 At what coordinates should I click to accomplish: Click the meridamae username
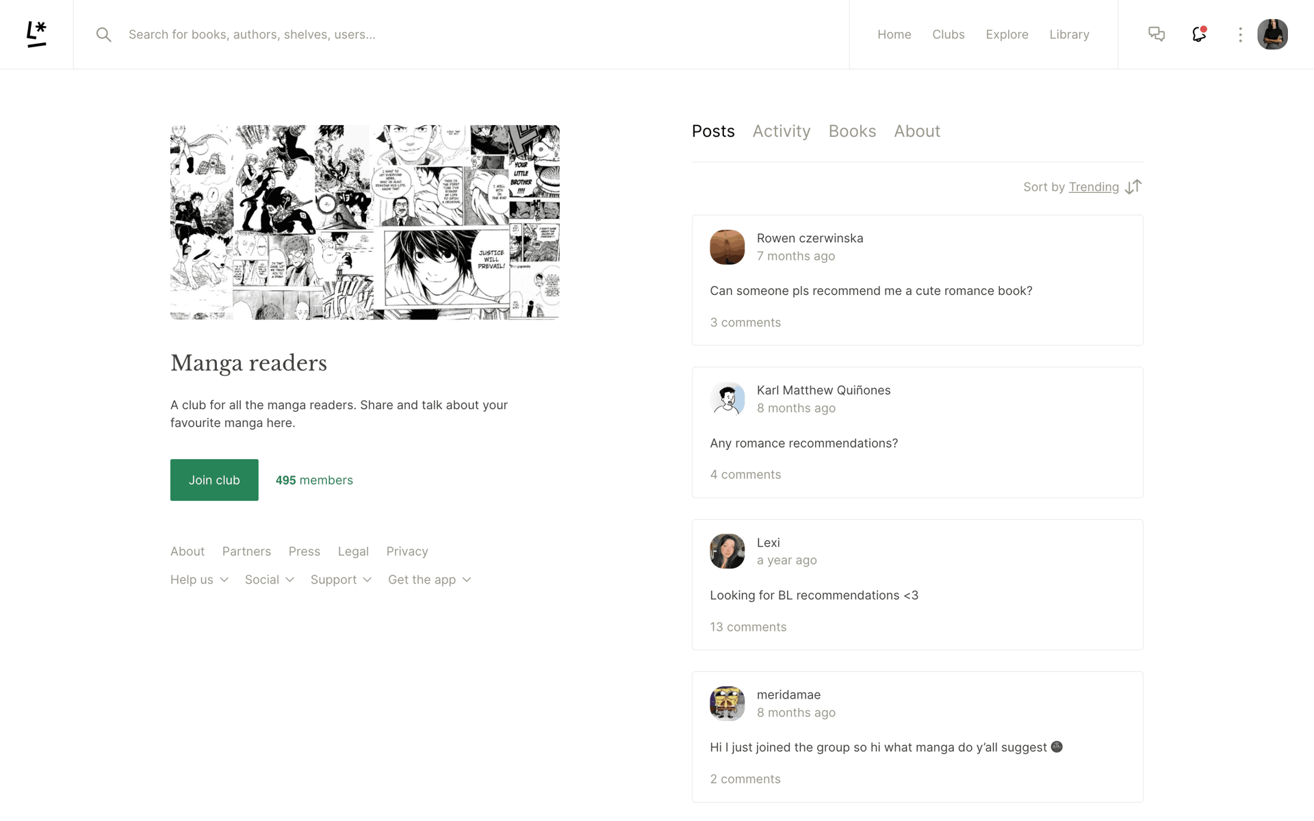[x=788, y=694]
